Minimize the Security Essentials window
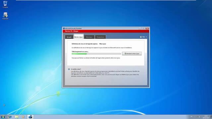 pos(140,28)
